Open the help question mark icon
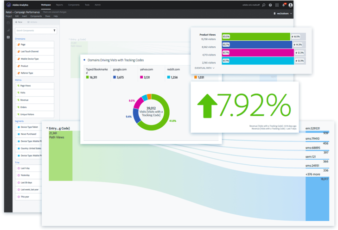 270,5
